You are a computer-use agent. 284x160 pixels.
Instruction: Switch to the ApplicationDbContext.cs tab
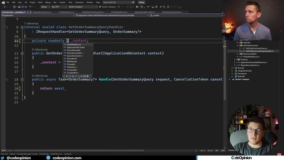pyautogui.click(x=145, y=12)
